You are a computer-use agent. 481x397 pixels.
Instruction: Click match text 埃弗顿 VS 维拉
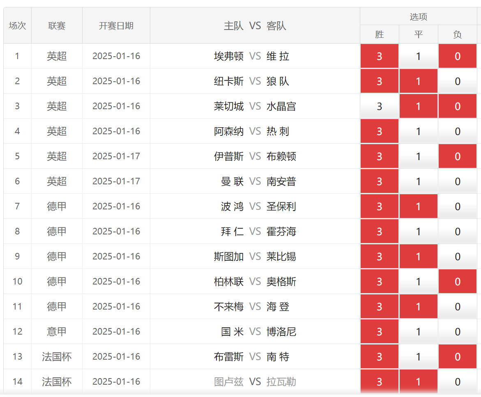point(252,56)
